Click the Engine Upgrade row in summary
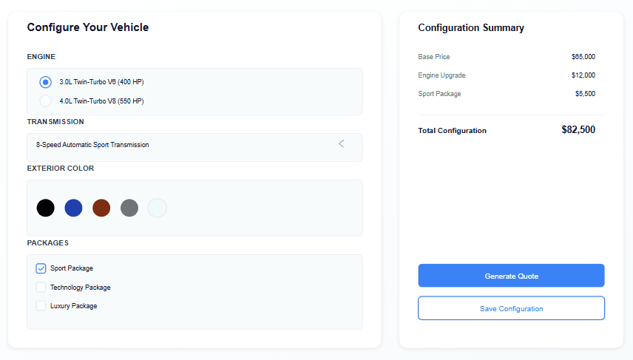 (507, 75)
